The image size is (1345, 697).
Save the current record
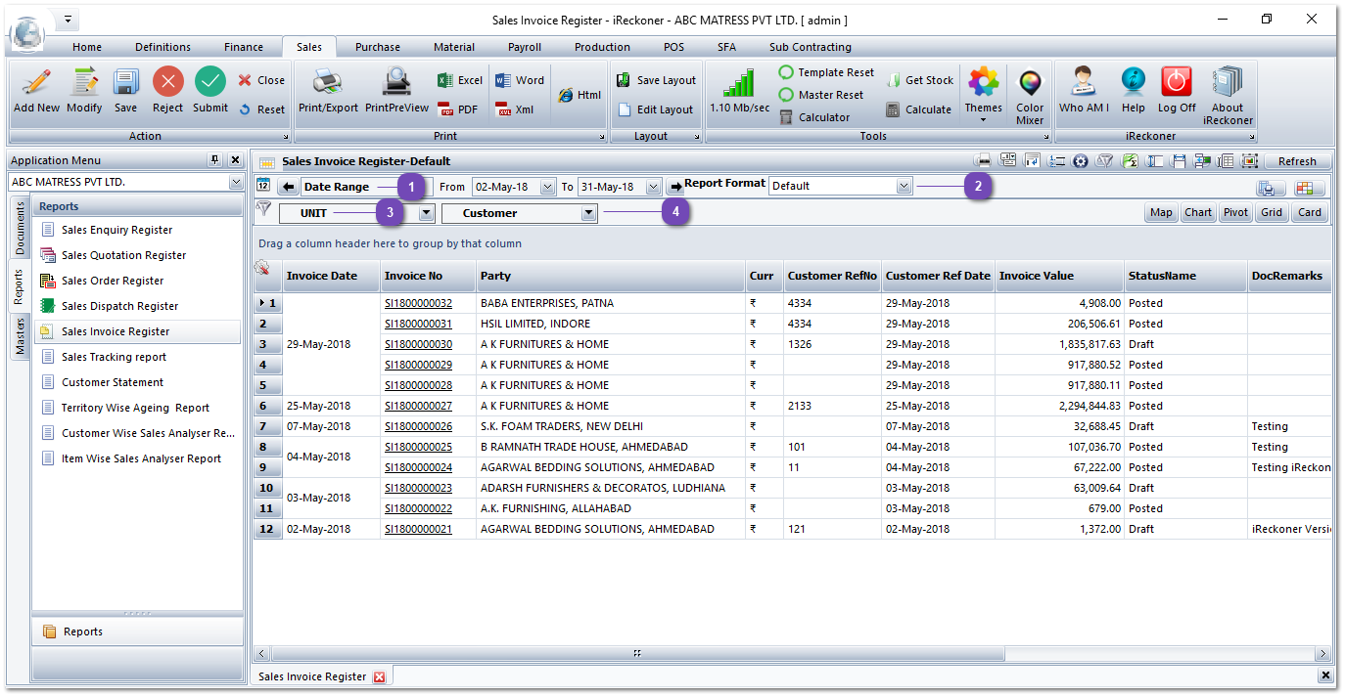click(x=124, y=93)
